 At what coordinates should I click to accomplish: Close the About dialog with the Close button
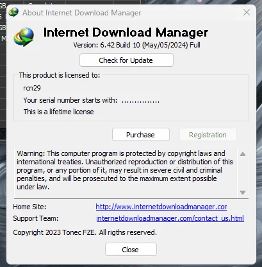(131, 250)
